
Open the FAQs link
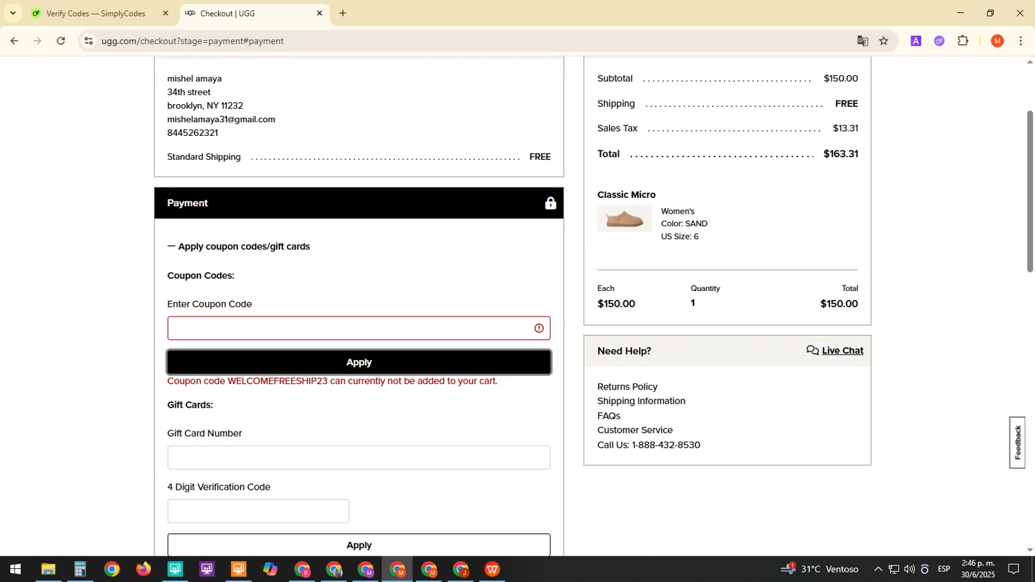pos(609,416)
